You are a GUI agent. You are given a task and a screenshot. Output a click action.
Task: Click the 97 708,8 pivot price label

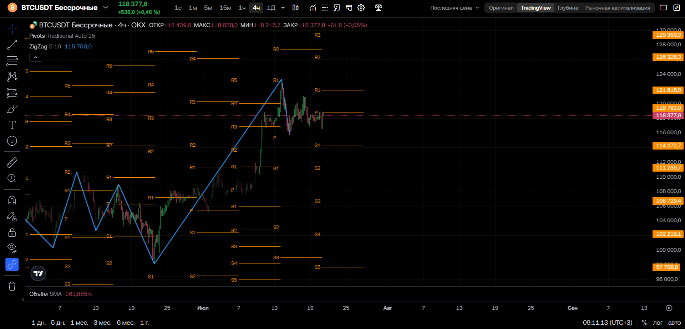pyautogui.click(x=667, y=267)
